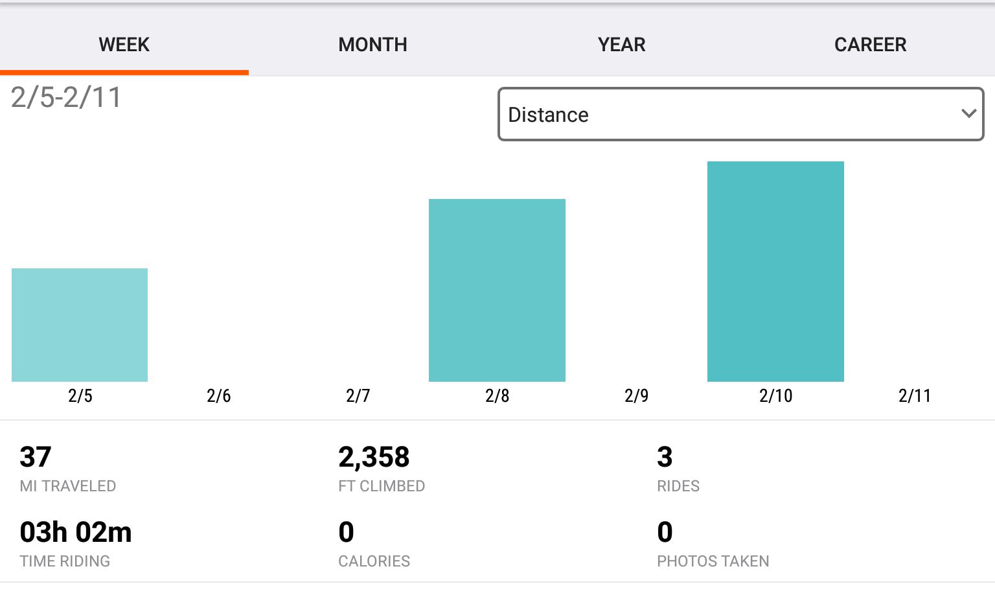This screenshot has width=995, height=595.
Task: Tap the 03h 02m TIME RIDING stat
Action: [76, 533]
